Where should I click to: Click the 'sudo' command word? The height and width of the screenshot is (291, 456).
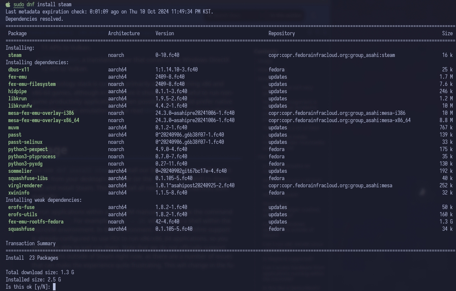coord(19,5)
